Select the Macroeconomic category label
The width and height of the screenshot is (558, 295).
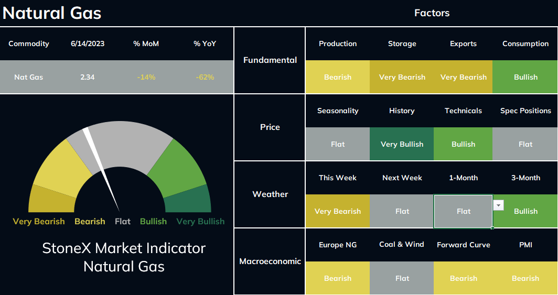[270, 261]
